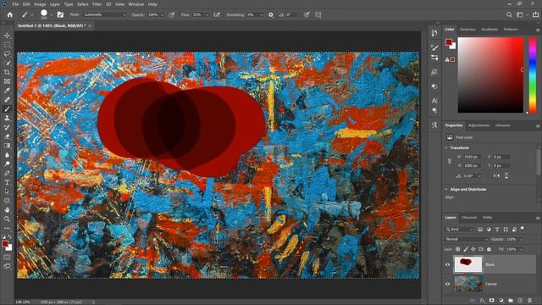The height and width of the screenshot is (305, 542).
Task: Open the Smoothing value dropdown
Action: coord(262,15)
